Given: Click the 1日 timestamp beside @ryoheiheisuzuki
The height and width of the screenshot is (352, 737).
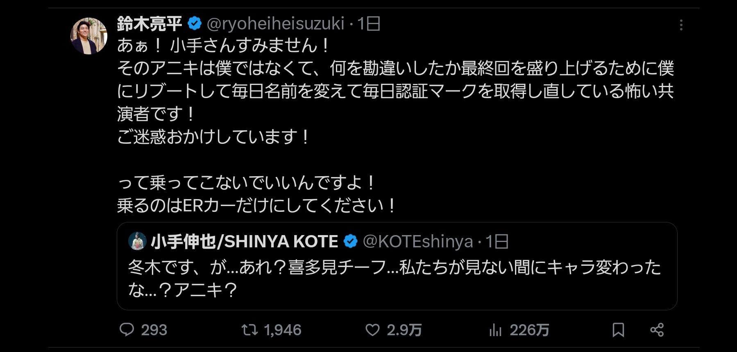Looking at the screenshot, I should coord(369,24).
